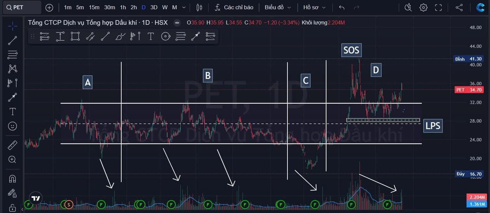Pick trend line tool in favorites toolbar

tap(105, 36)
